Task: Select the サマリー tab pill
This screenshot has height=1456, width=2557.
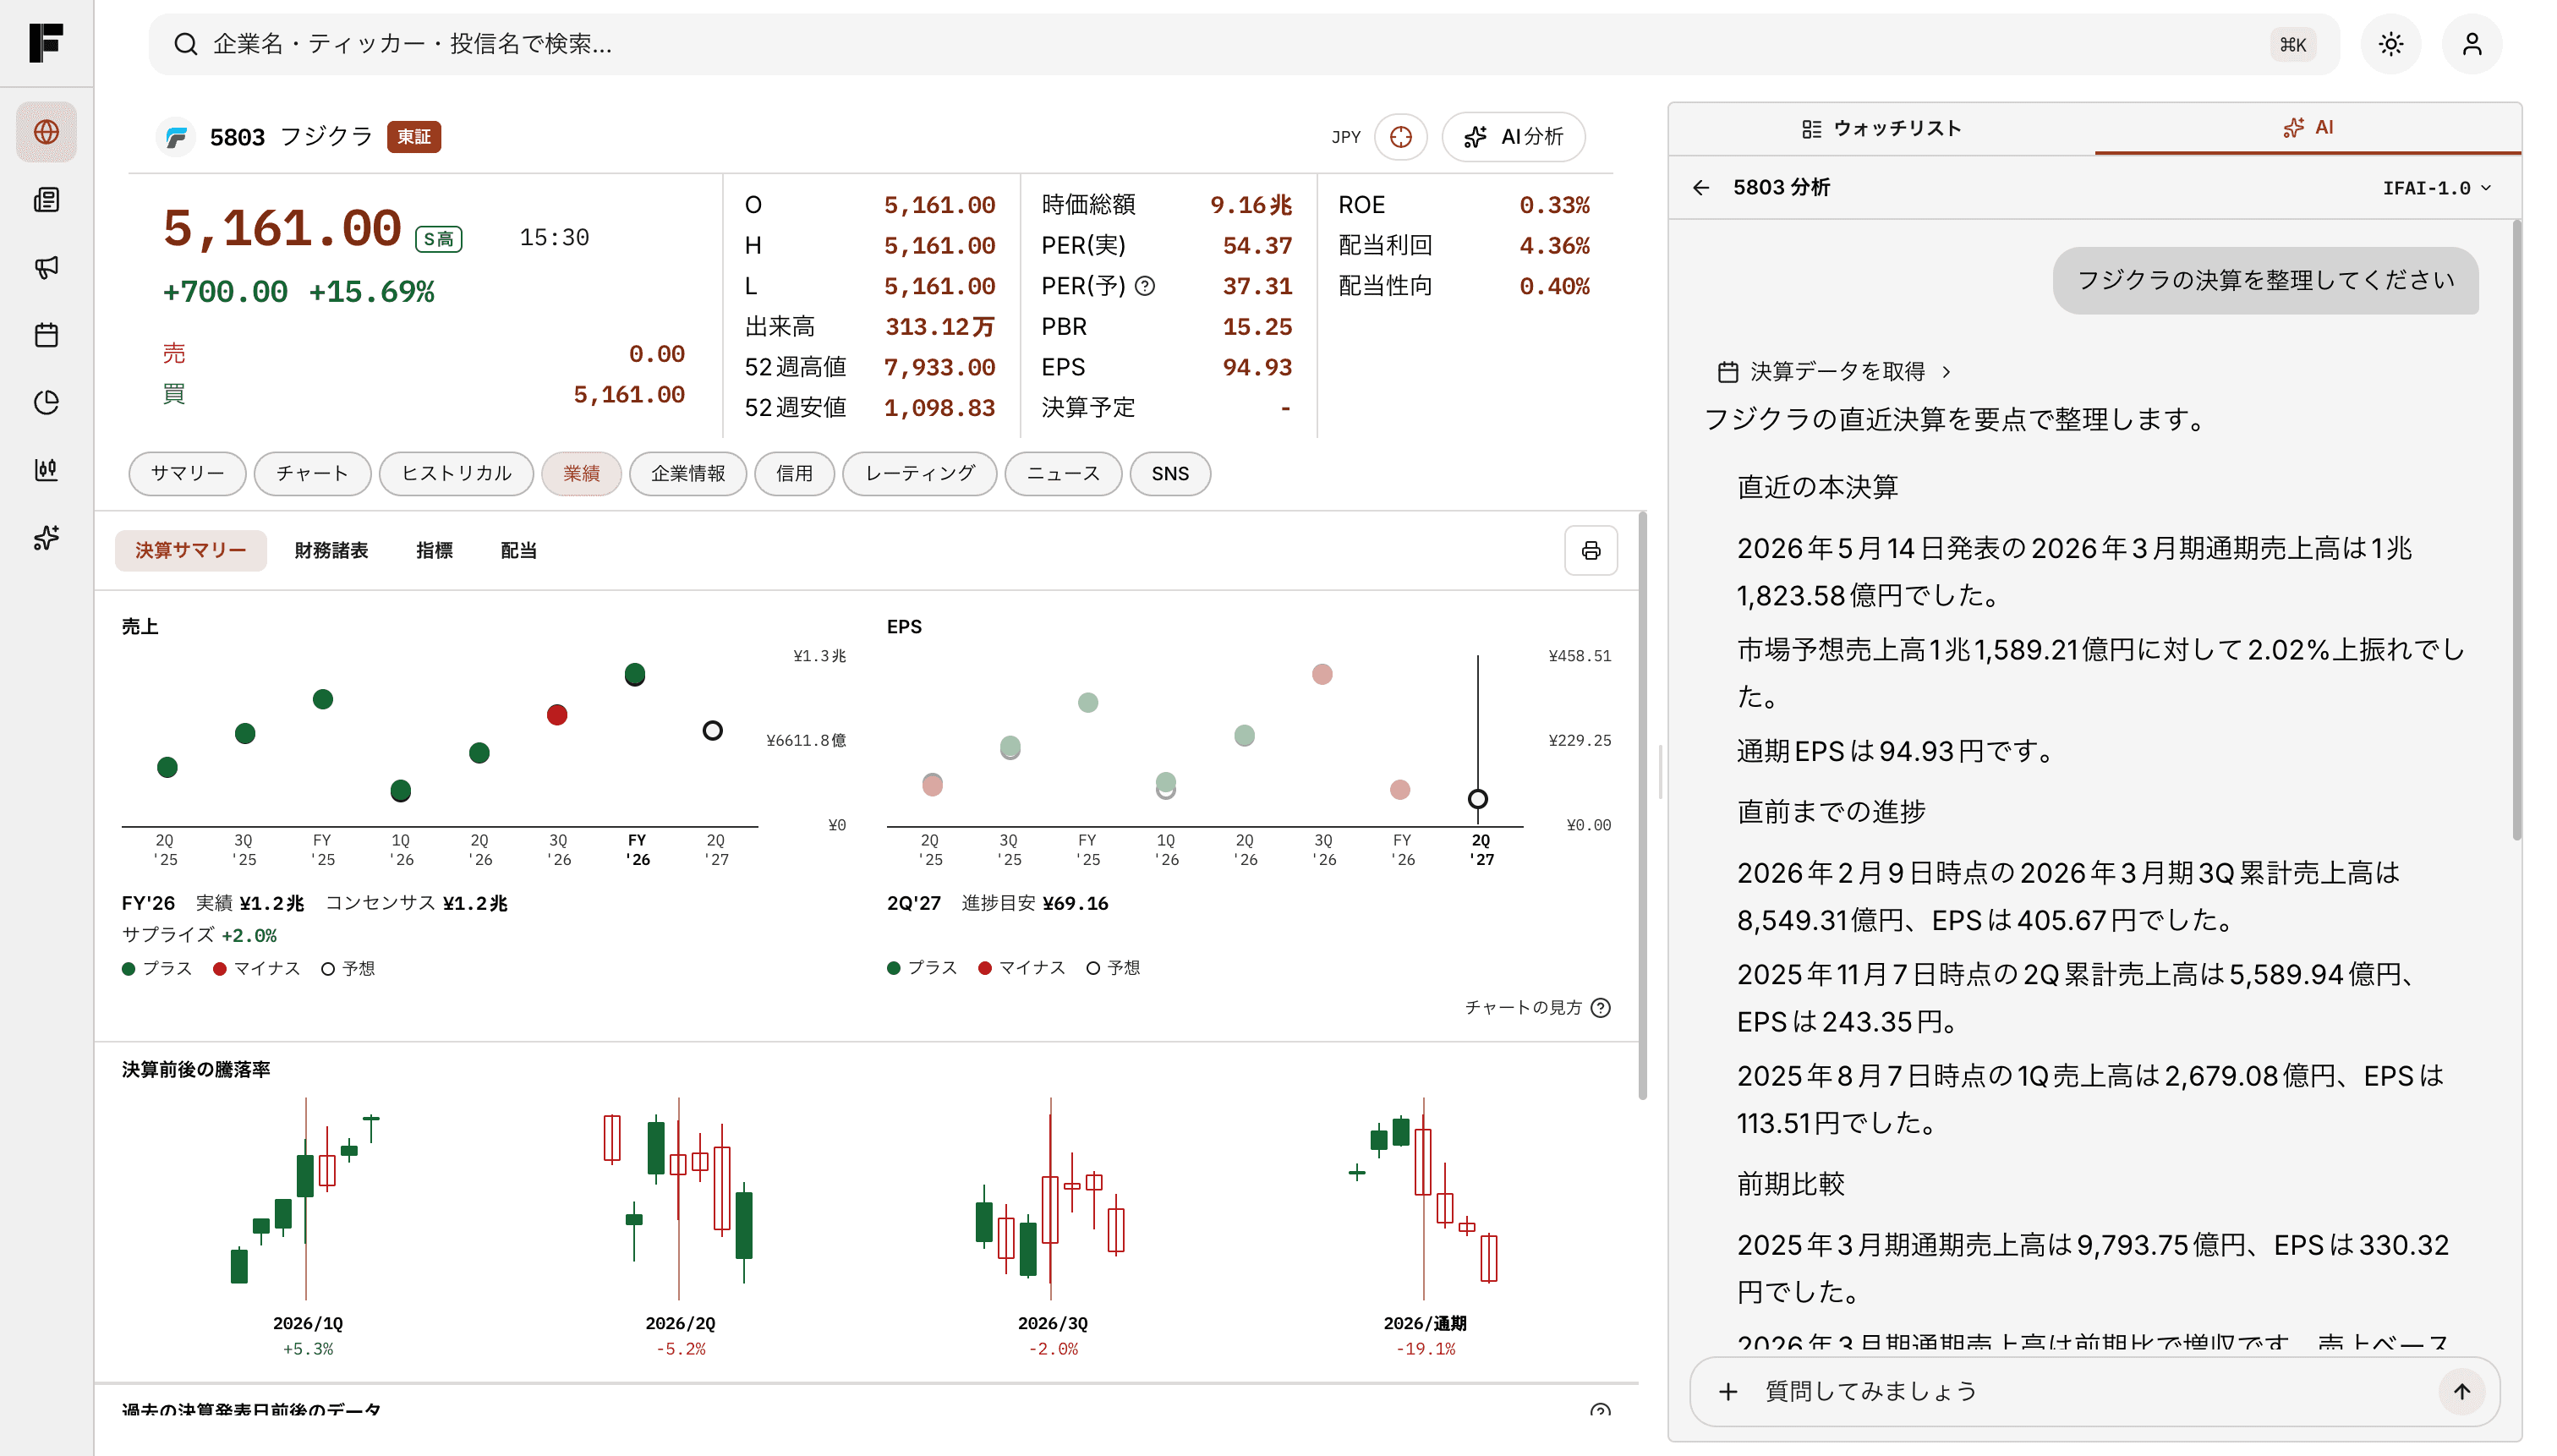Action: click(x=187, y=474)
